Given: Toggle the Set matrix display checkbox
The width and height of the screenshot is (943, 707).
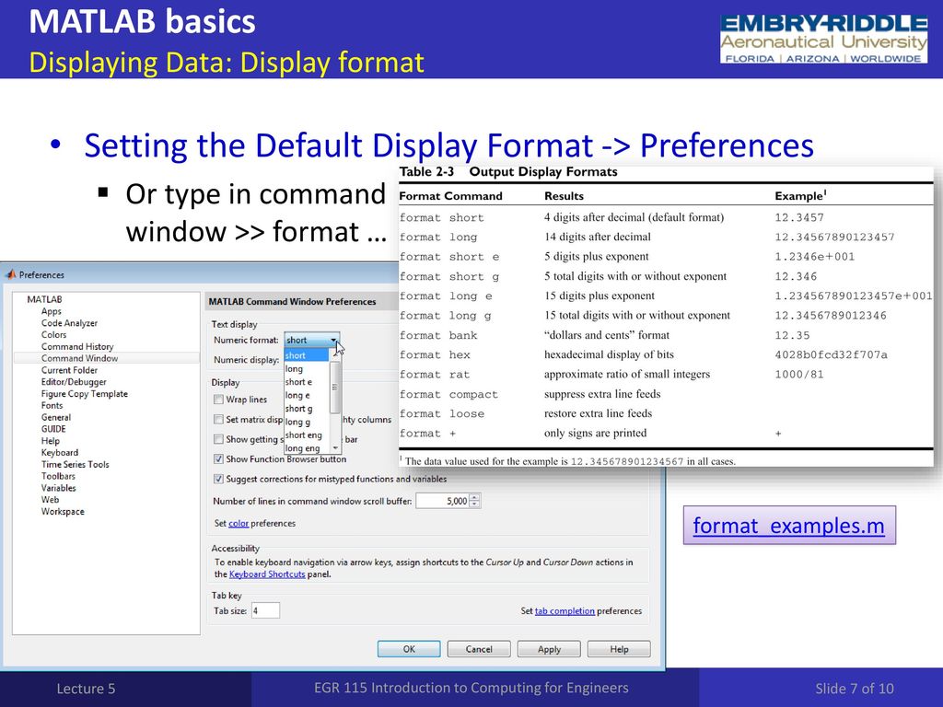Looking at the screenshot, I should pyautogui.click(x=219, y=419).
